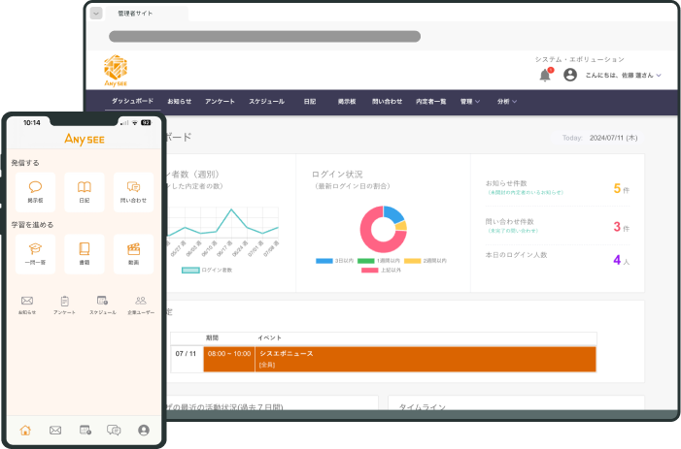Open スケジュール calendar shortcut on the phone home screen
Screen dimensions: 681x449
pyautogui.click(x=103, y=305)
